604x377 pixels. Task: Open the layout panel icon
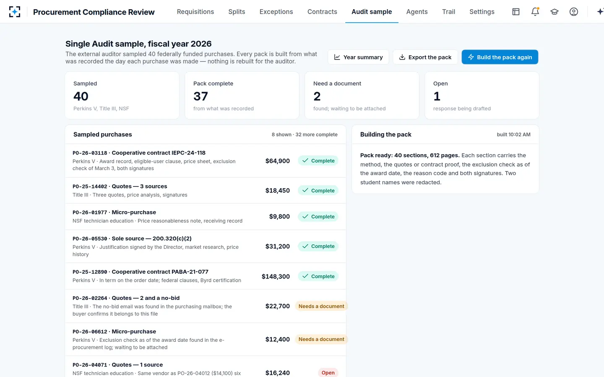(516, 12)
